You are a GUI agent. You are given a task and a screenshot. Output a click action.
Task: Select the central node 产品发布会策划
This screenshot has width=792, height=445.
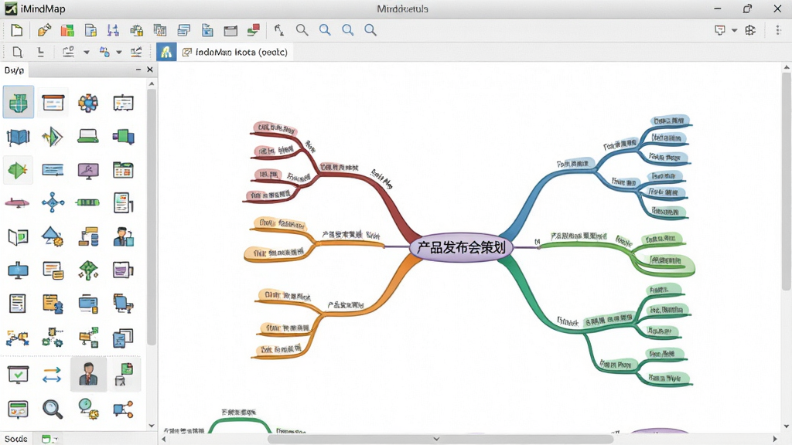[461, 248]
